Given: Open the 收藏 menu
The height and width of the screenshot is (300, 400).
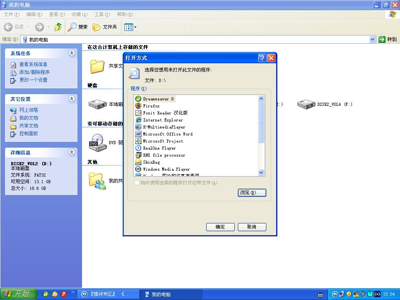Looking at the screenshot, I should click(80, 14).
